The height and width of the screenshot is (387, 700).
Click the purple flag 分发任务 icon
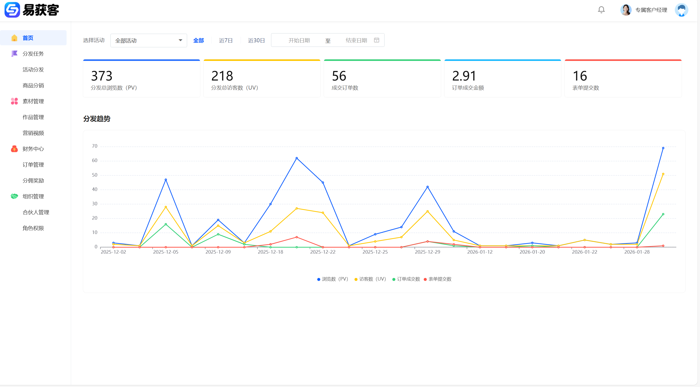pyautogui.click(x=14, y=54)
